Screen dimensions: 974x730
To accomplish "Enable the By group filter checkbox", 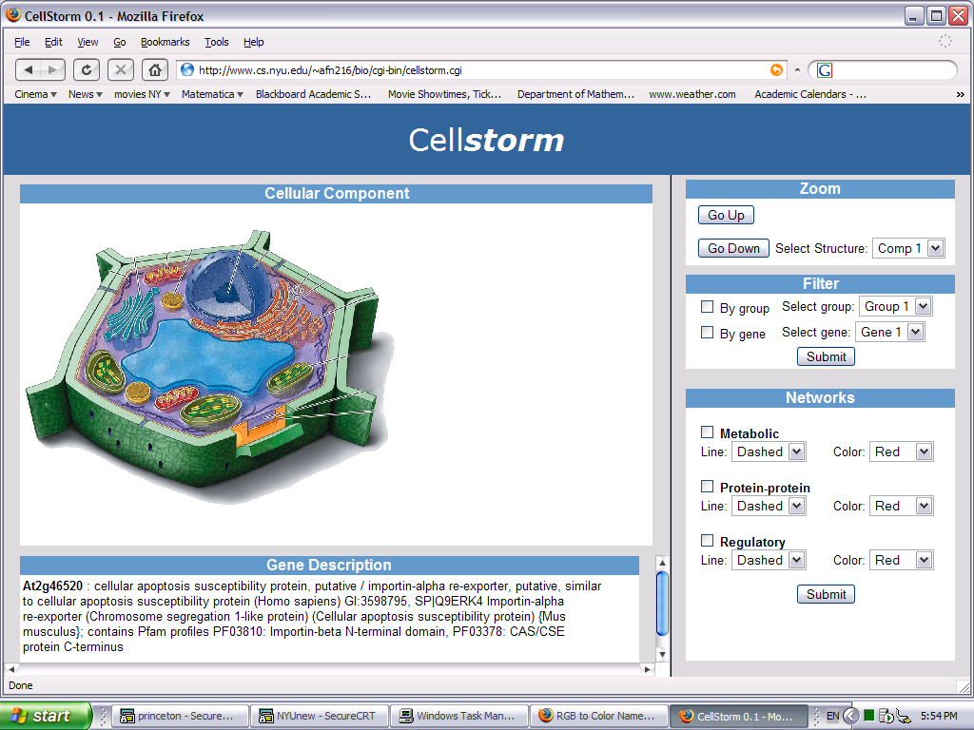I will [x=707, y=307].
